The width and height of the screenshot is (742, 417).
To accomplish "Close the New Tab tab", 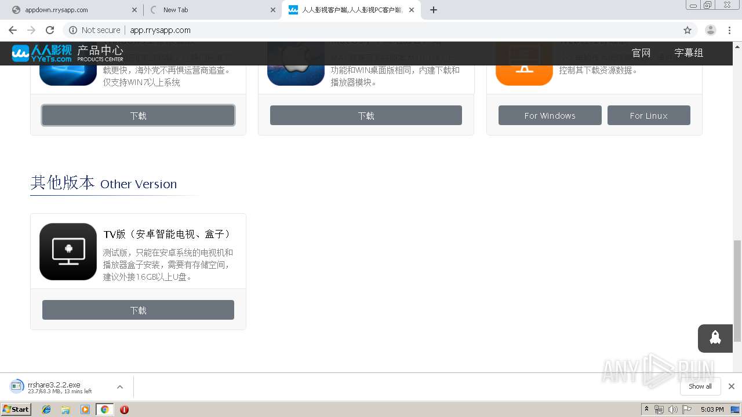I will 273,10.
